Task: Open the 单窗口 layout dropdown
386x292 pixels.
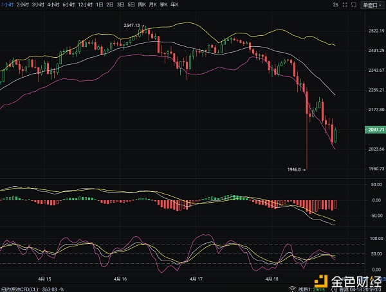Action: click(x=372, y=5)
